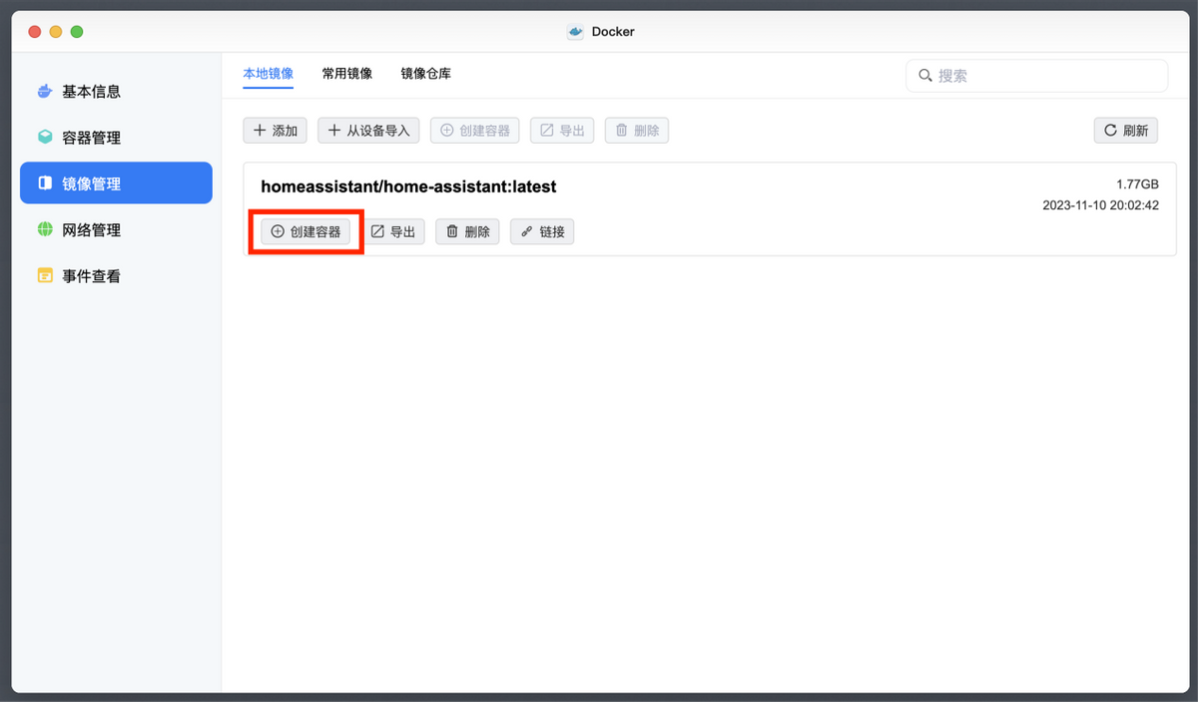Viewport: 1198px width, 702px height.
Task: Click the magnifier icon in the search box
Action: tap(925, 76)
